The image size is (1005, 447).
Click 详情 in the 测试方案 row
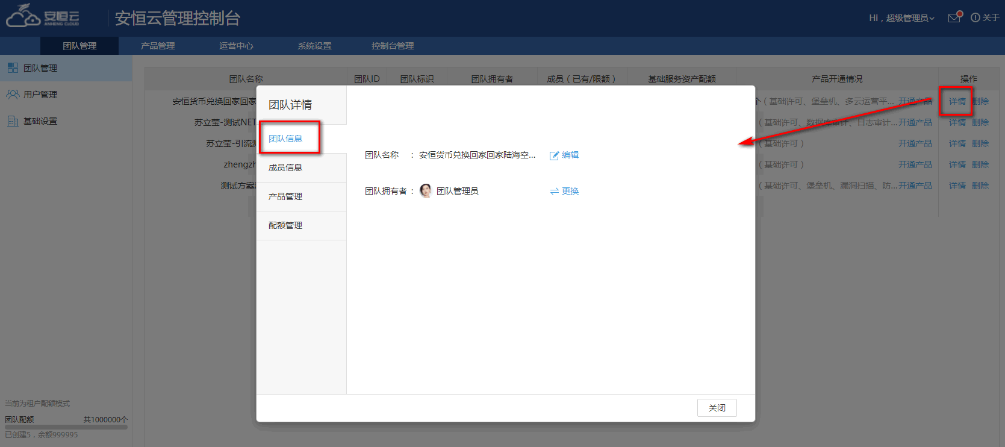[957, 186]
